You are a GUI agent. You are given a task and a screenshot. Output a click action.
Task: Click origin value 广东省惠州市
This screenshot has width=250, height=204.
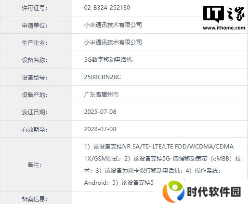(101, 95)
